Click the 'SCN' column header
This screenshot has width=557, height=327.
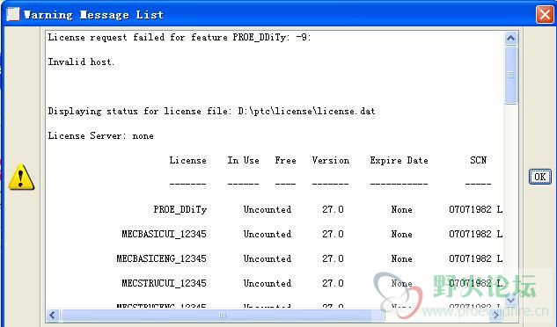tap(478, 161)
